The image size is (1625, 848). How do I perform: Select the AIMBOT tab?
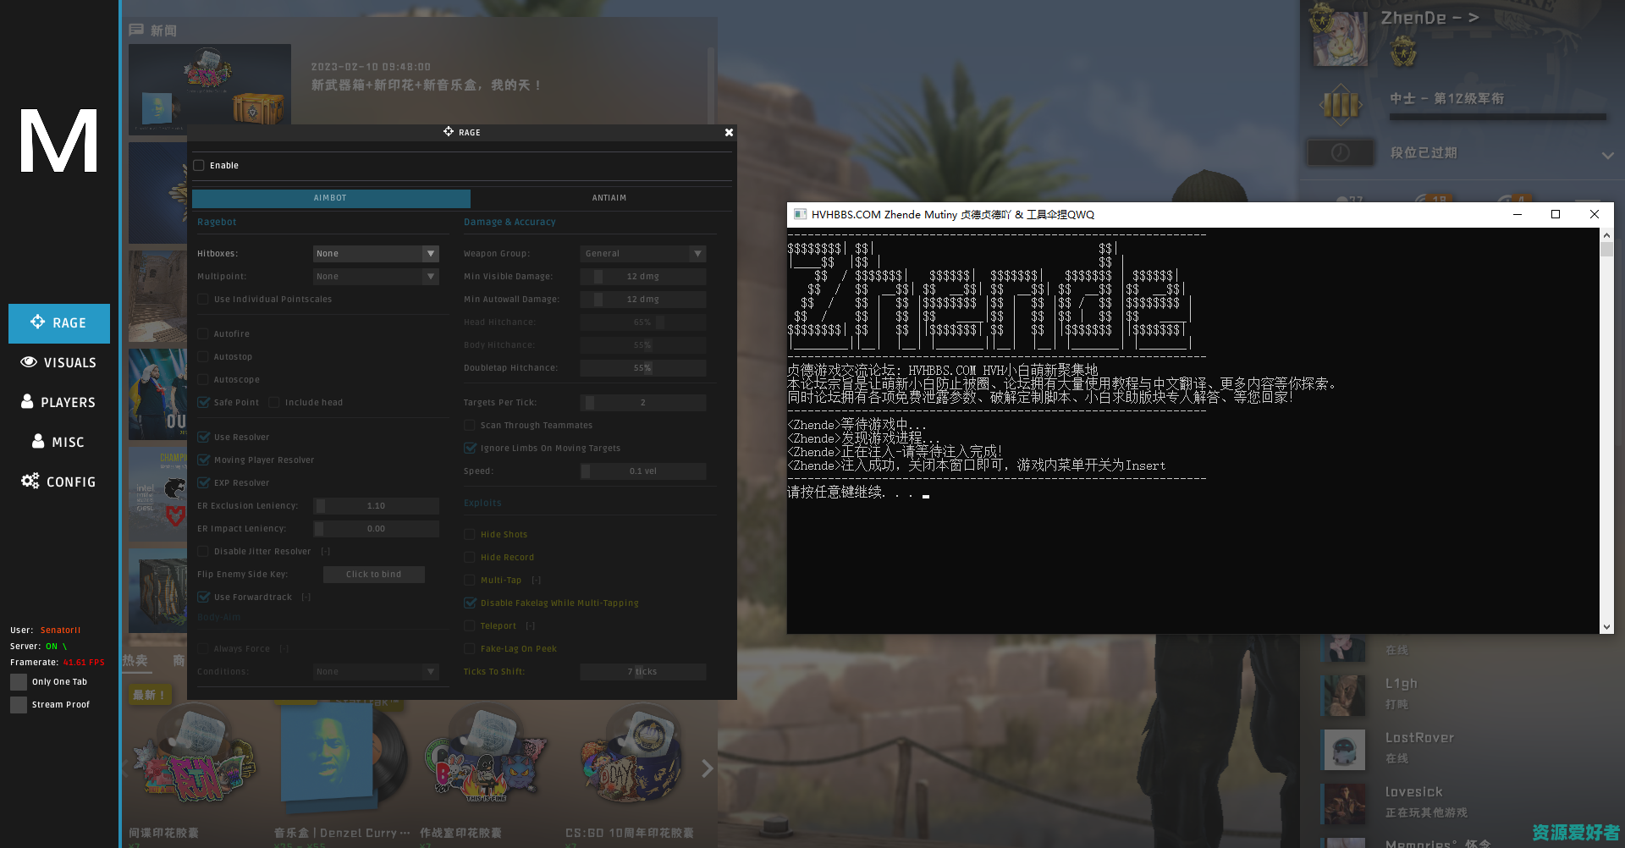(330, 197)
